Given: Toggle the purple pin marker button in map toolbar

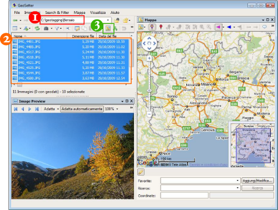Looking at the screenshot, I should point(152,27).
